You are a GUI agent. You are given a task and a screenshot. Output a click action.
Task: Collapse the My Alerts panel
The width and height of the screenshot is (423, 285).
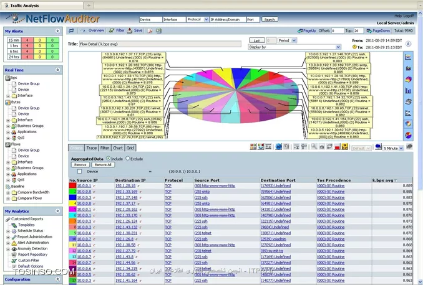[57, 31]
